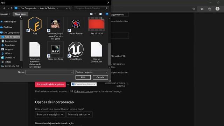Go up one folder level arrow
The image size is (224, 126).
click(x=12, y=8)
